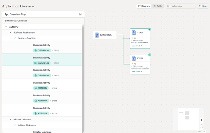Viewport: 210px width, 133px height.
Task: Click the file icon in CUSTUPD2.JCL chip
Action: coord(36,50)
